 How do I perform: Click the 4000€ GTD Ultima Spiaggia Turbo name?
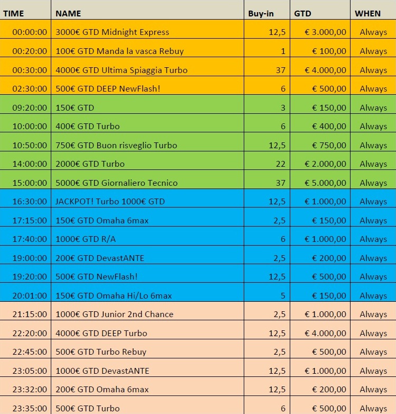click(x=122, y=70)
